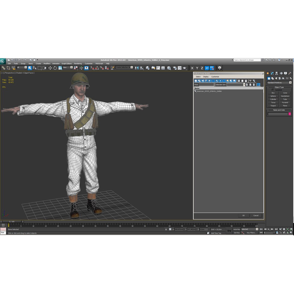This screenshot has height=294, width=294.
Task: Click the Align tool icon
Action: 142,68
